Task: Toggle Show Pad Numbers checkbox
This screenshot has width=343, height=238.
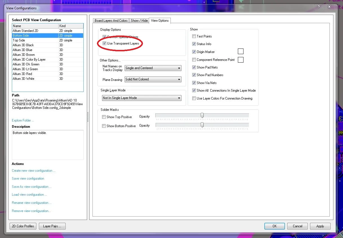Action: [194, 75]
